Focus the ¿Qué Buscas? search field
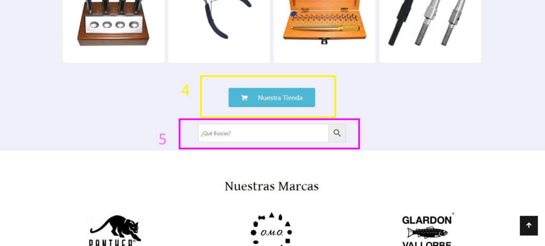 263,133
